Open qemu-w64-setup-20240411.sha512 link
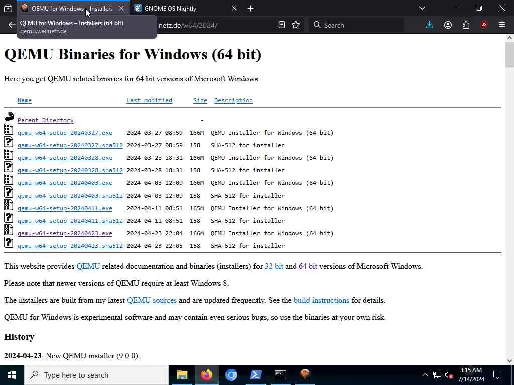 click(x=70, y=221)
